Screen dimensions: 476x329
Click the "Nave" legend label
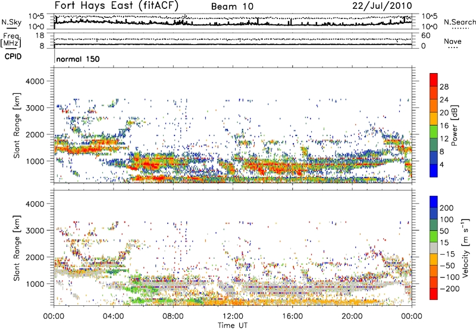(453, 41)
